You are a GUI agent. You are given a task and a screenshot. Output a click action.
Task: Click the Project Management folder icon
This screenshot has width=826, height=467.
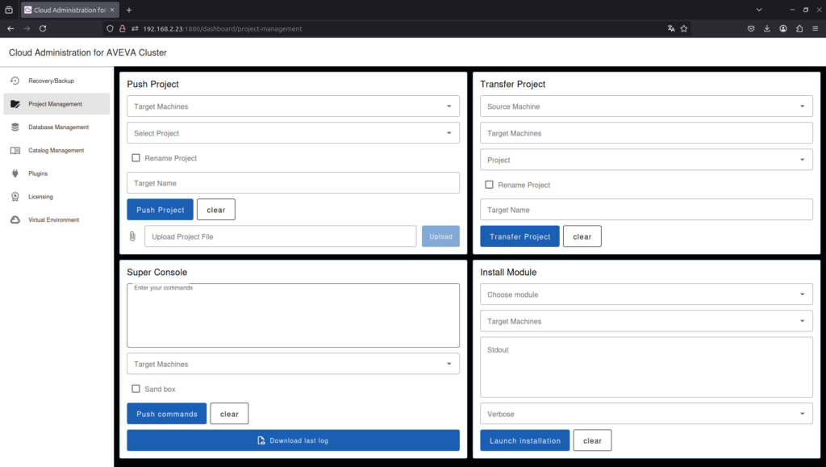(15, 104)
